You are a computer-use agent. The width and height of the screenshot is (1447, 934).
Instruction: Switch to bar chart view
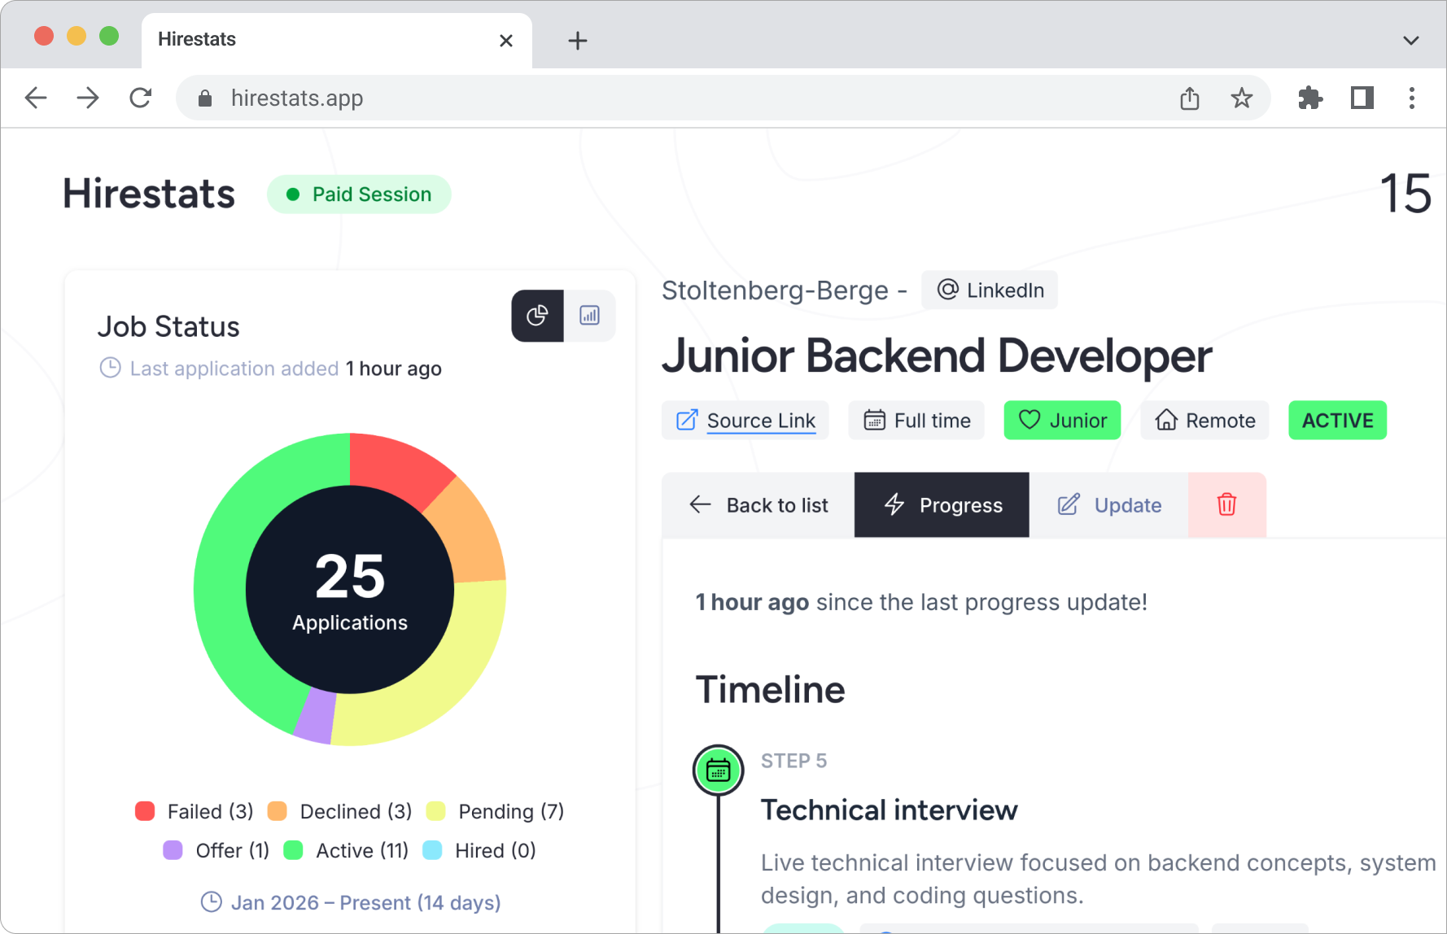pos(589,316)
